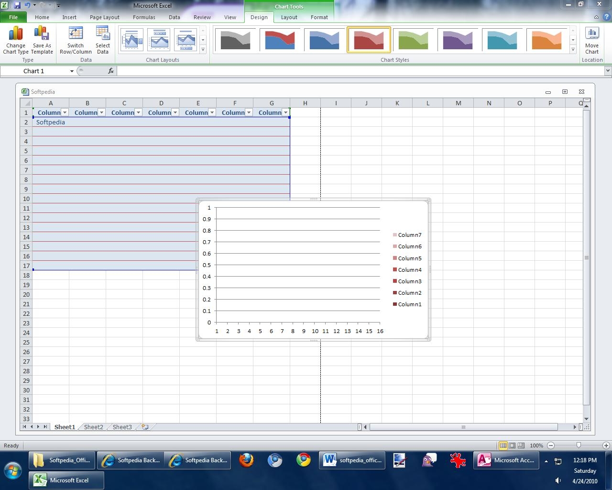The height and width of the screenshot is (490, 612).
Task: Expand the Name Box dropdown
Action: [x=72, y=71]
